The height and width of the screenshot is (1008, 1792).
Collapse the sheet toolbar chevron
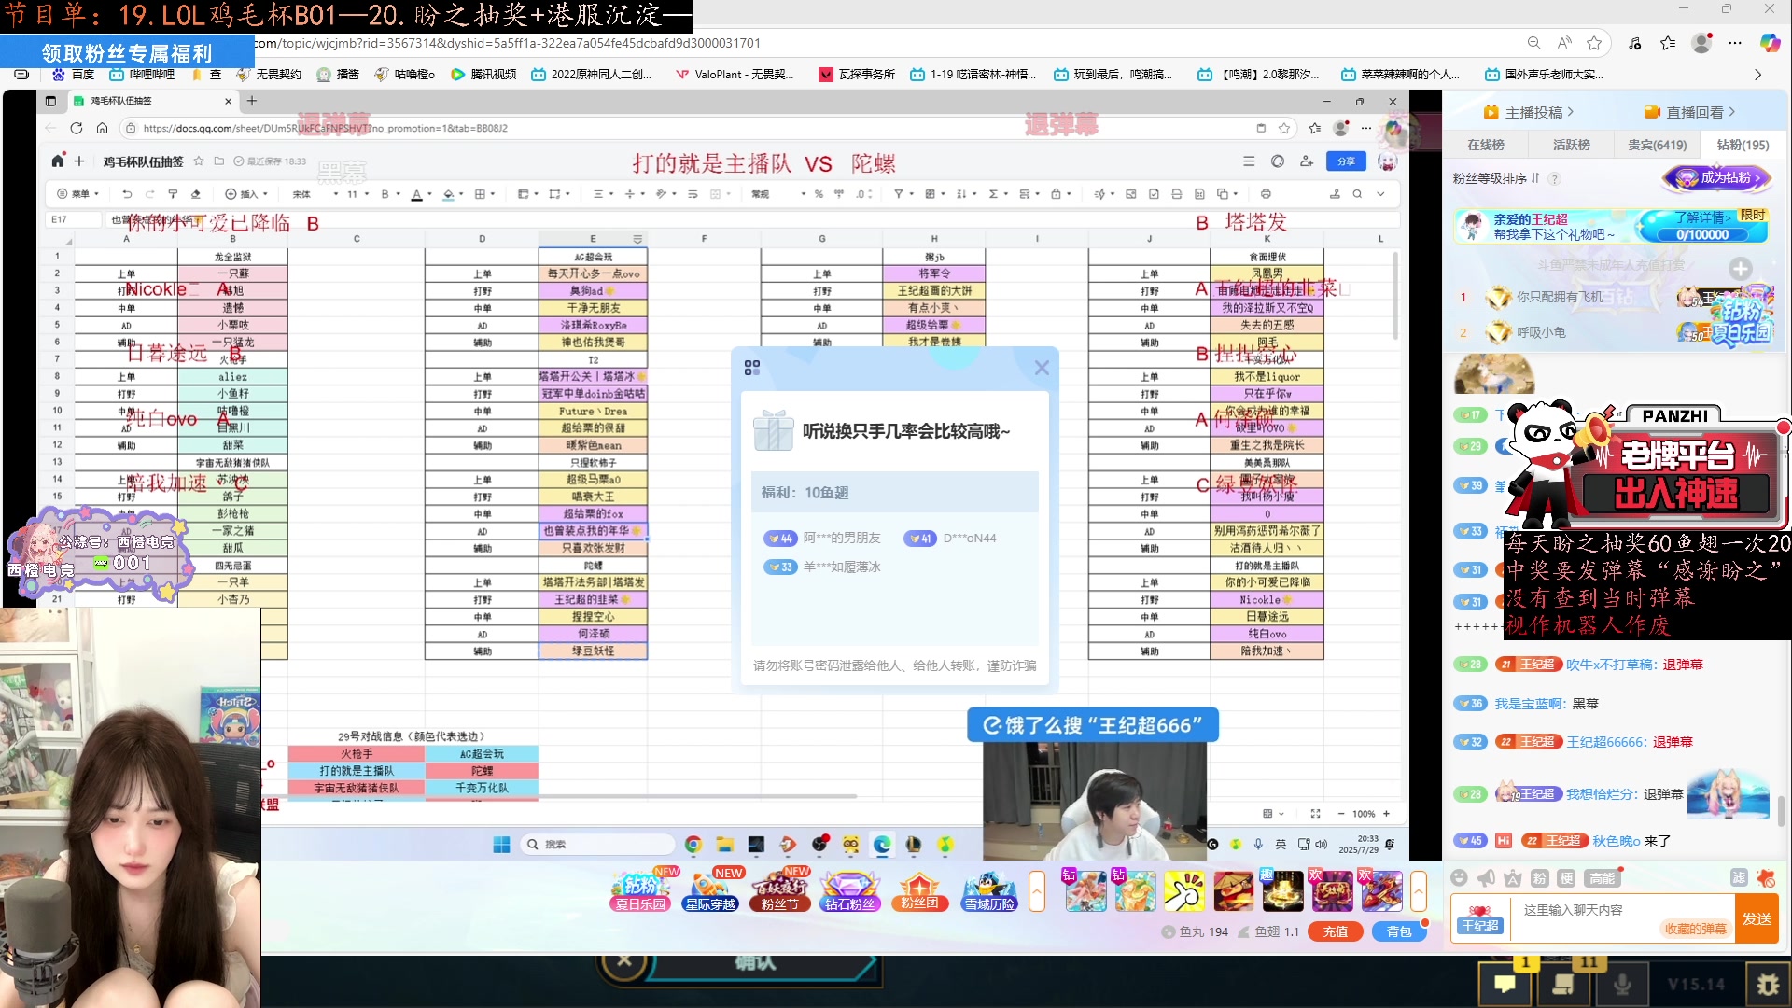click(1380, 194)
